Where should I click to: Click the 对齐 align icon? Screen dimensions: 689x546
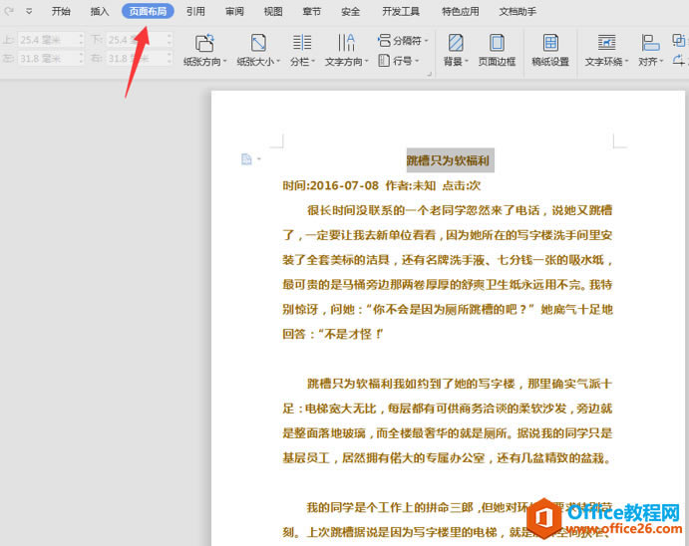coord(650,43)
